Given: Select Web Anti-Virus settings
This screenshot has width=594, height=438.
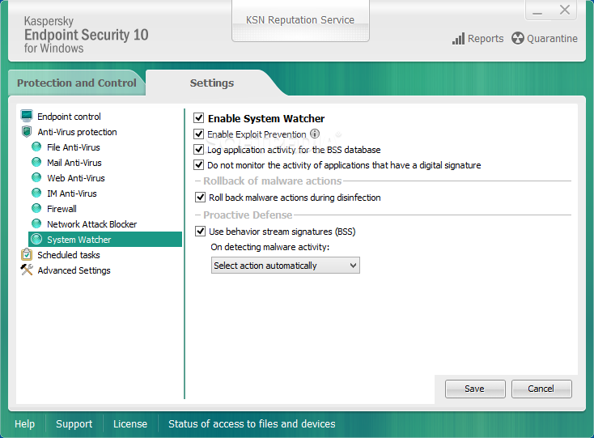Looking at the screenshot, I should [76, 178].
